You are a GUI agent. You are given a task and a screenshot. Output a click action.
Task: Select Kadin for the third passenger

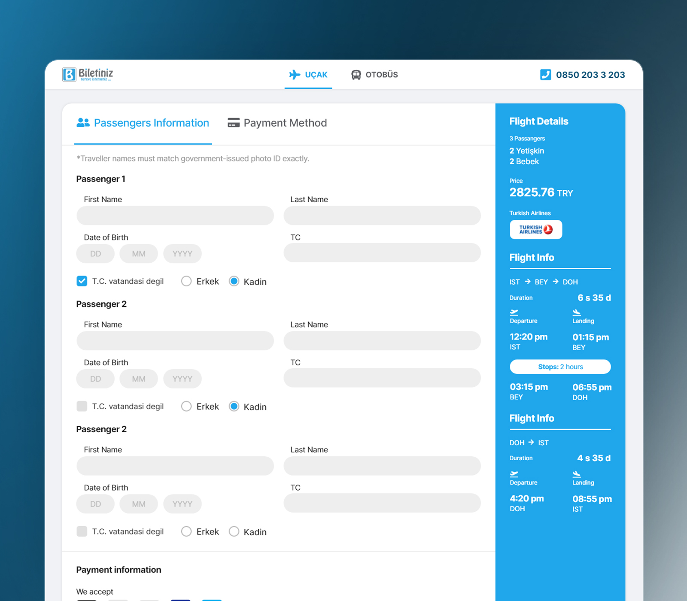pyautogui.click(x=234, y=531)
